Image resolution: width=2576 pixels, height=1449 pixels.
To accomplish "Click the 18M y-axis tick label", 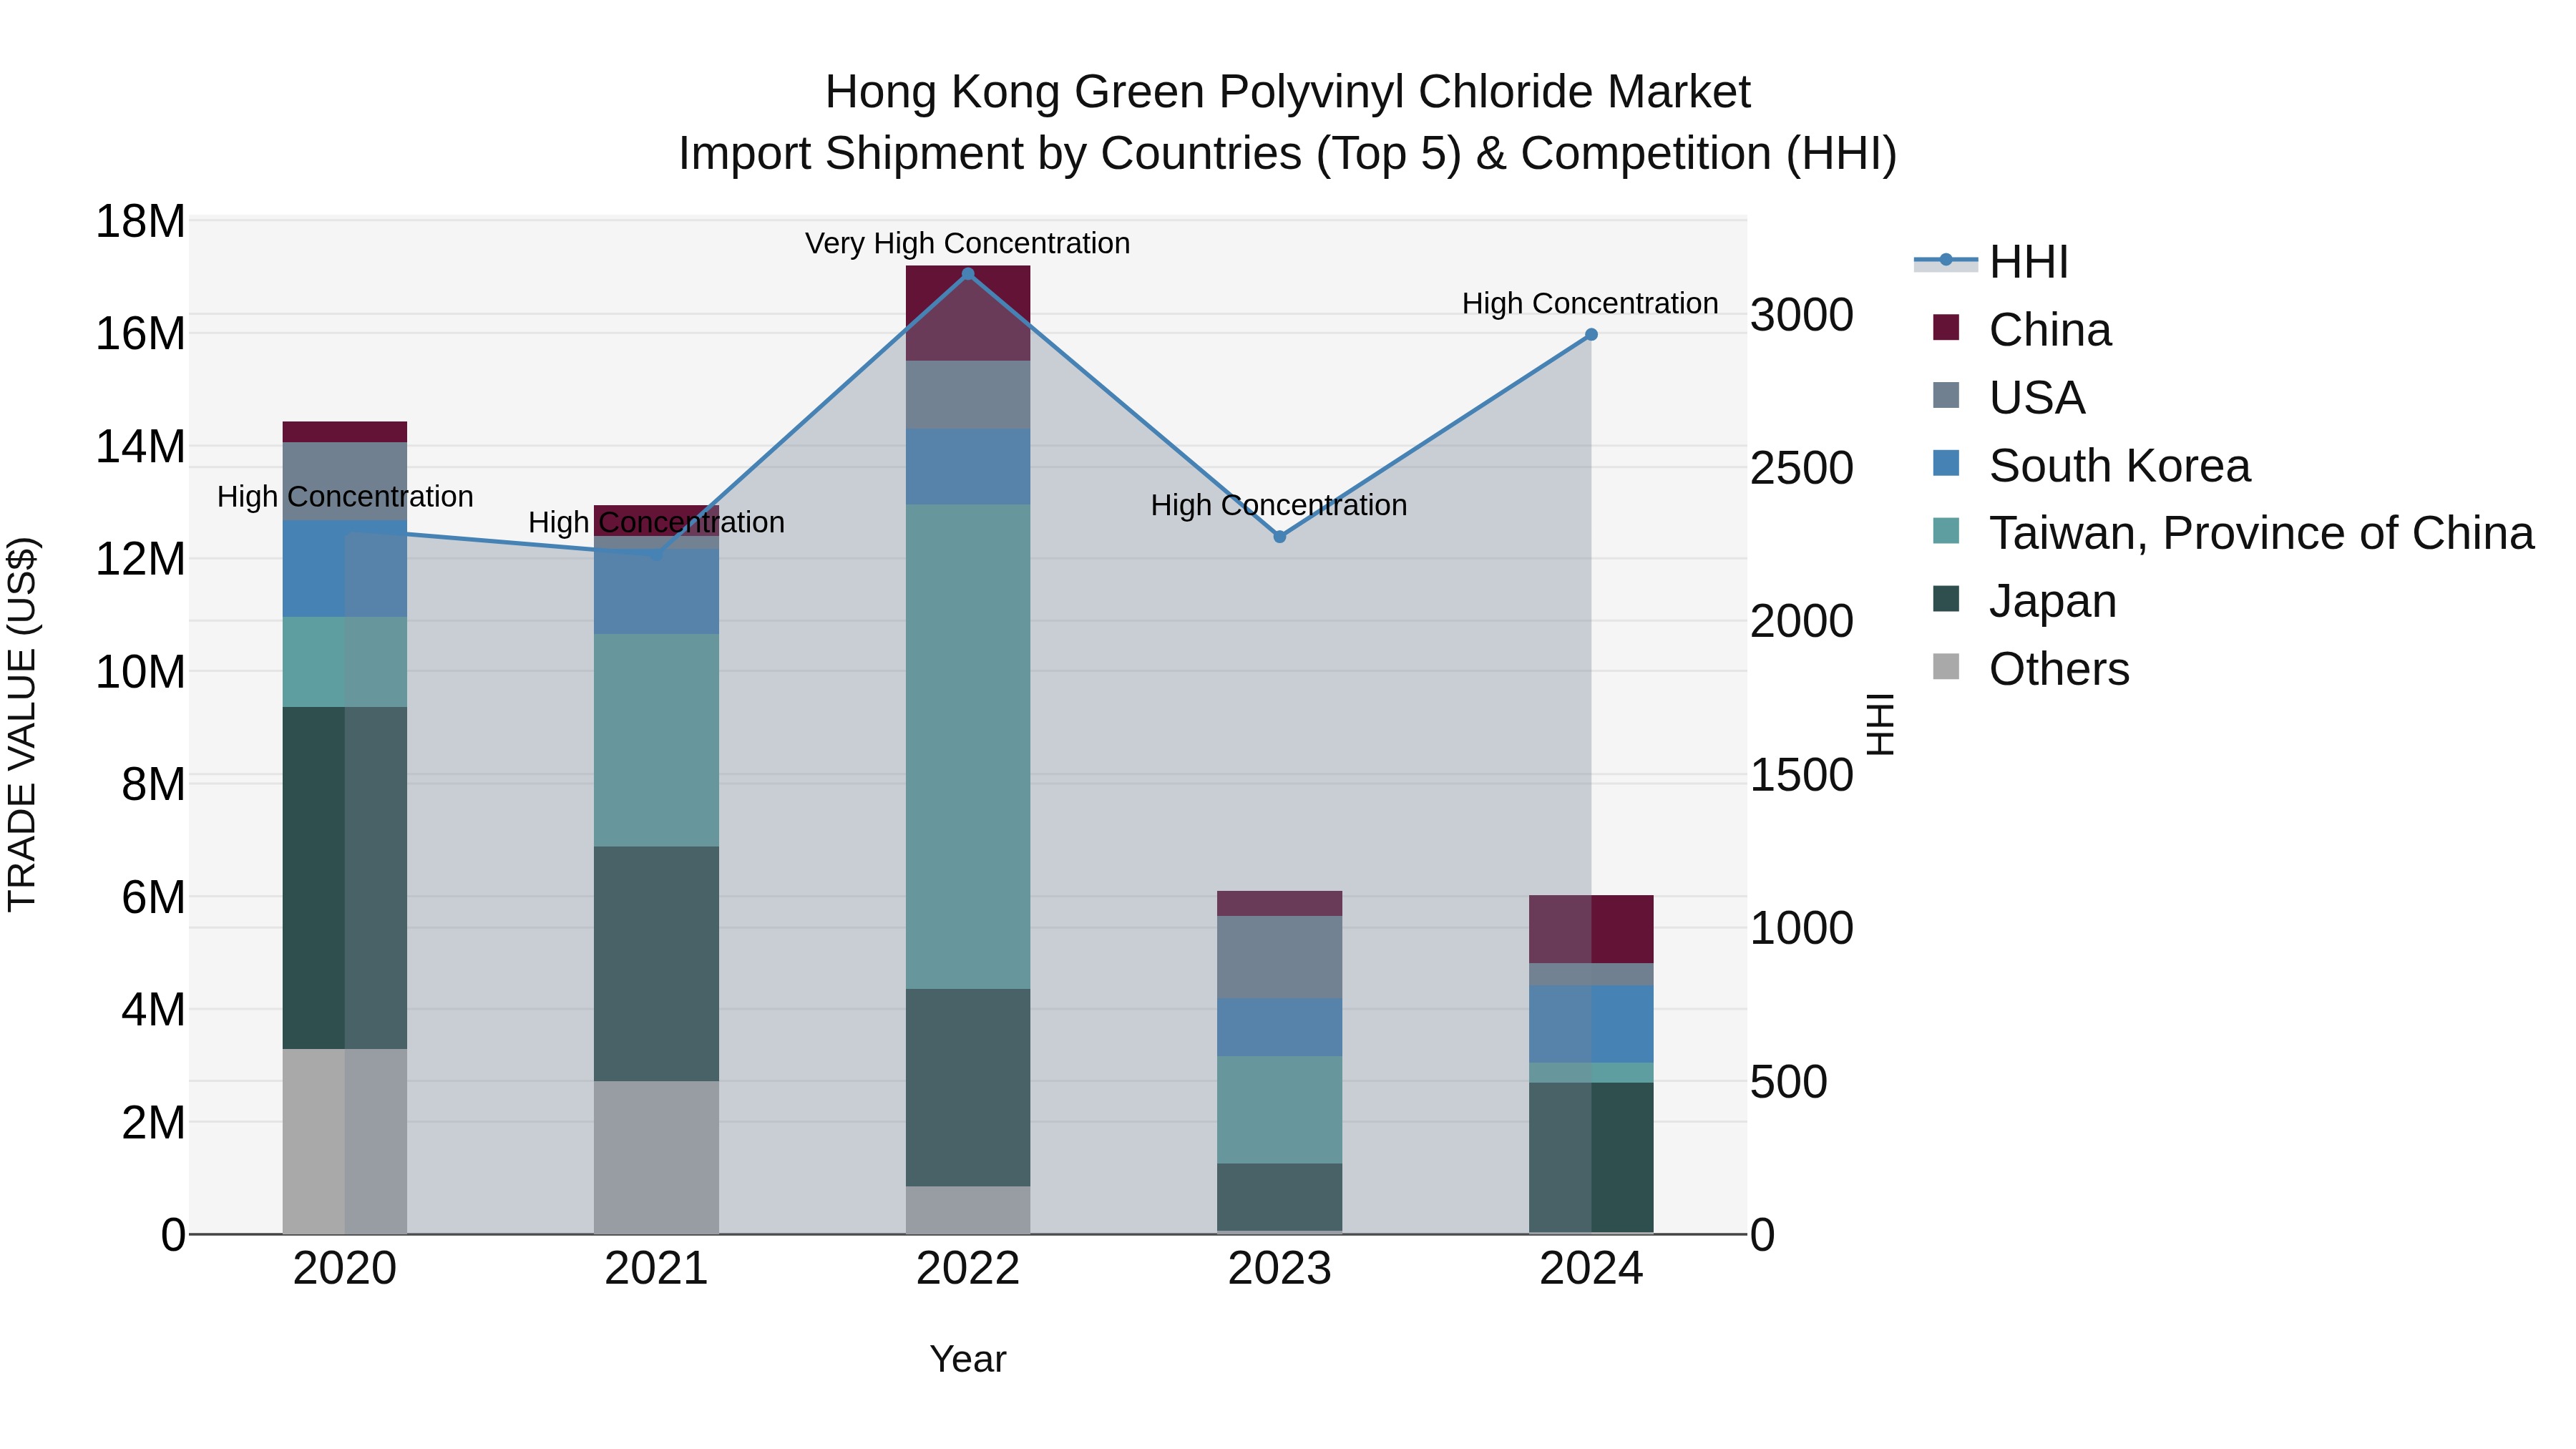I will [x=140, y=221].
